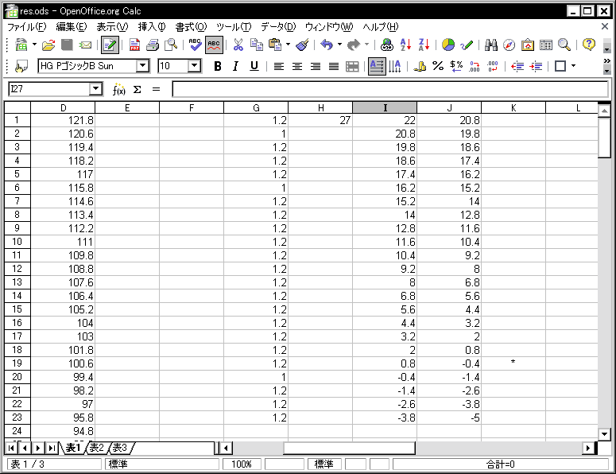
Task: Jump to last sheet tab button
Action: (x=51, y=448)
